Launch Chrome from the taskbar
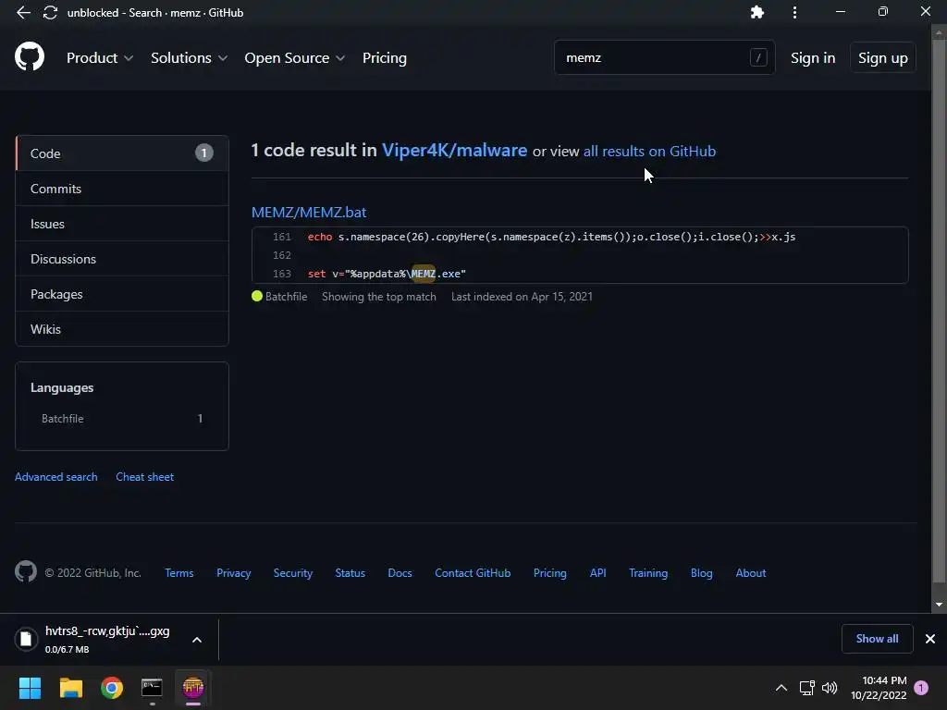The height and width of the screenshot is (710, 947). click(x=112, y=688)
